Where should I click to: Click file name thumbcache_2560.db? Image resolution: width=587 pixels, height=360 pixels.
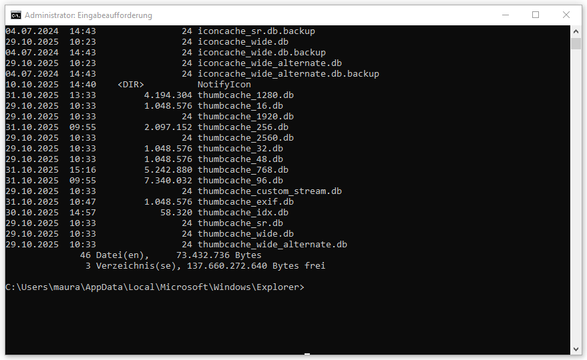(246, 137)
